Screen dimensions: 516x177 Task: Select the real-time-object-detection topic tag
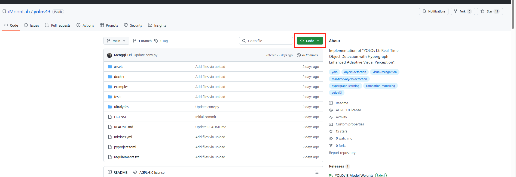pyautogui.click(x=349, y=79)
